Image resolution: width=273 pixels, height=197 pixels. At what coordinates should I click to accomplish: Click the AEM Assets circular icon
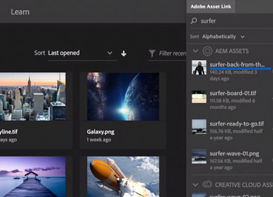(208, 51)
